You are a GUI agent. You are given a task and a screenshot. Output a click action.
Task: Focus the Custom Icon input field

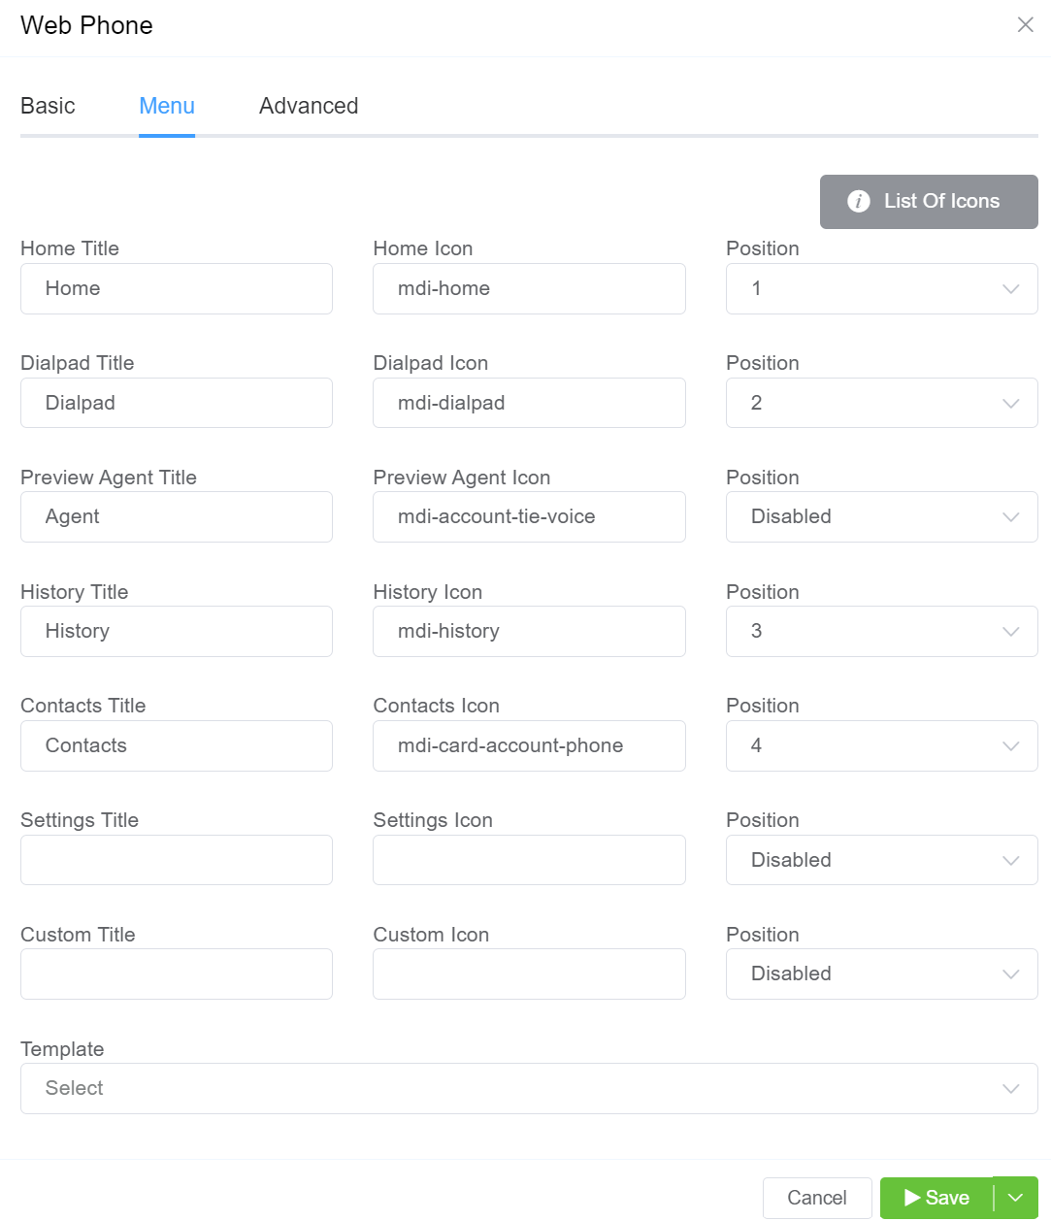[x=529, y=974]
